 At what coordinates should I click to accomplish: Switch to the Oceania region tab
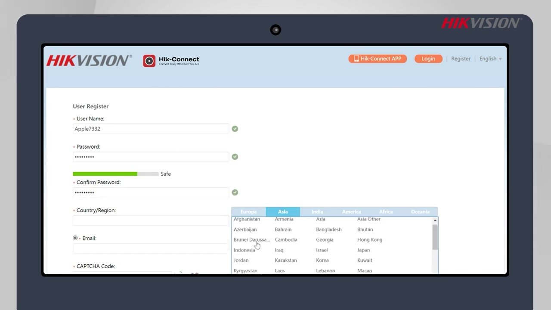coord(421,212)
